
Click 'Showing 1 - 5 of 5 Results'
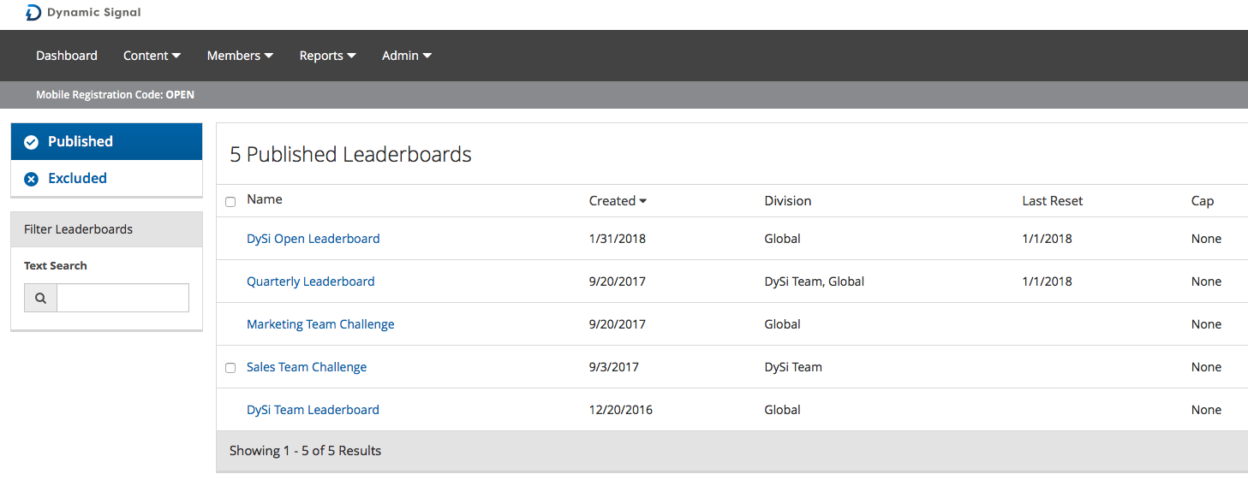(x=305, y=450)
